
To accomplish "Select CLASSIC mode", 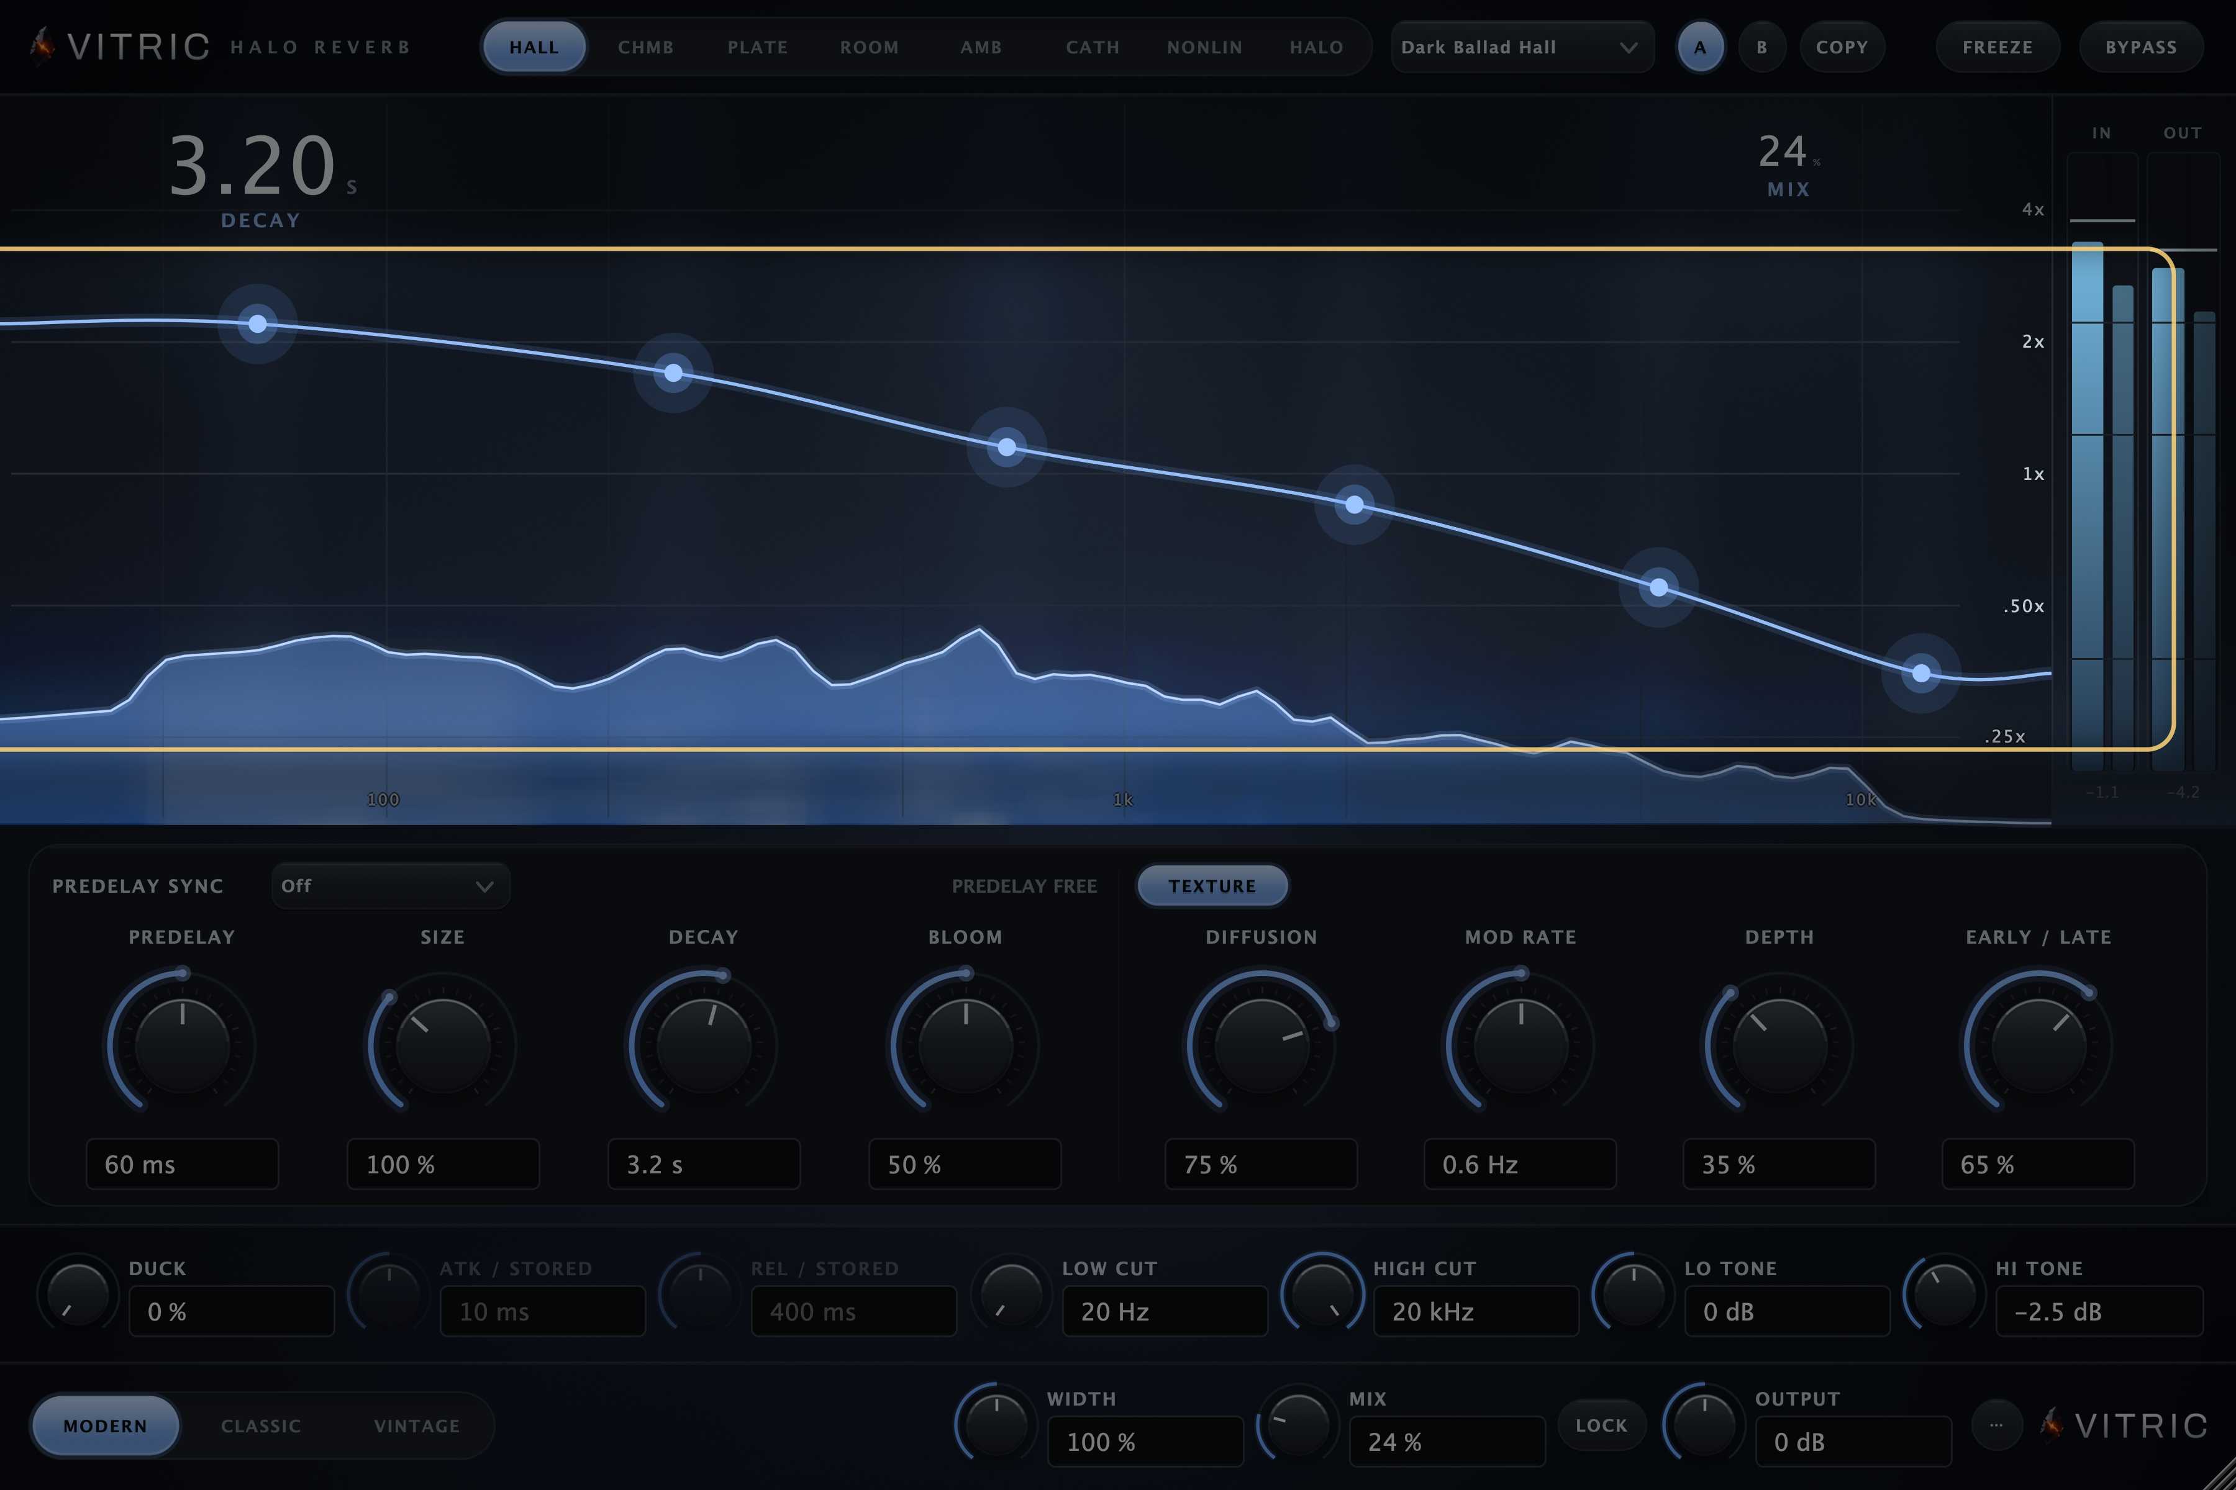I will click(x=260, y=1425).
